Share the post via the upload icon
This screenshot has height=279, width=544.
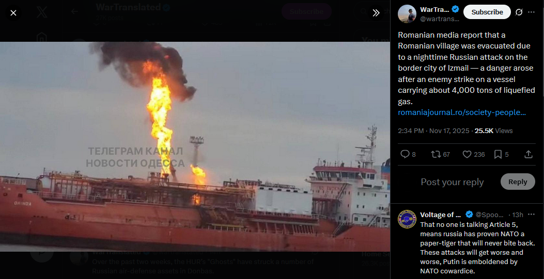coord(529,154)
